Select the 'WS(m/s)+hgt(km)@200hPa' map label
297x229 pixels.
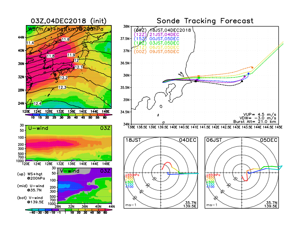pyautogui.click(x=66, y=29)
